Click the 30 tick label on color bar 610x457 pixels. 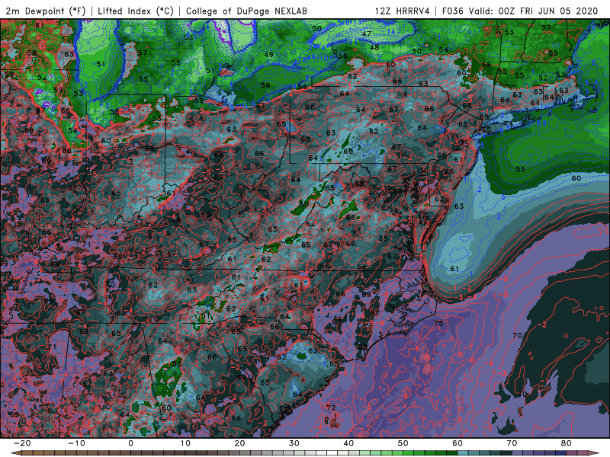coord(294,443)
